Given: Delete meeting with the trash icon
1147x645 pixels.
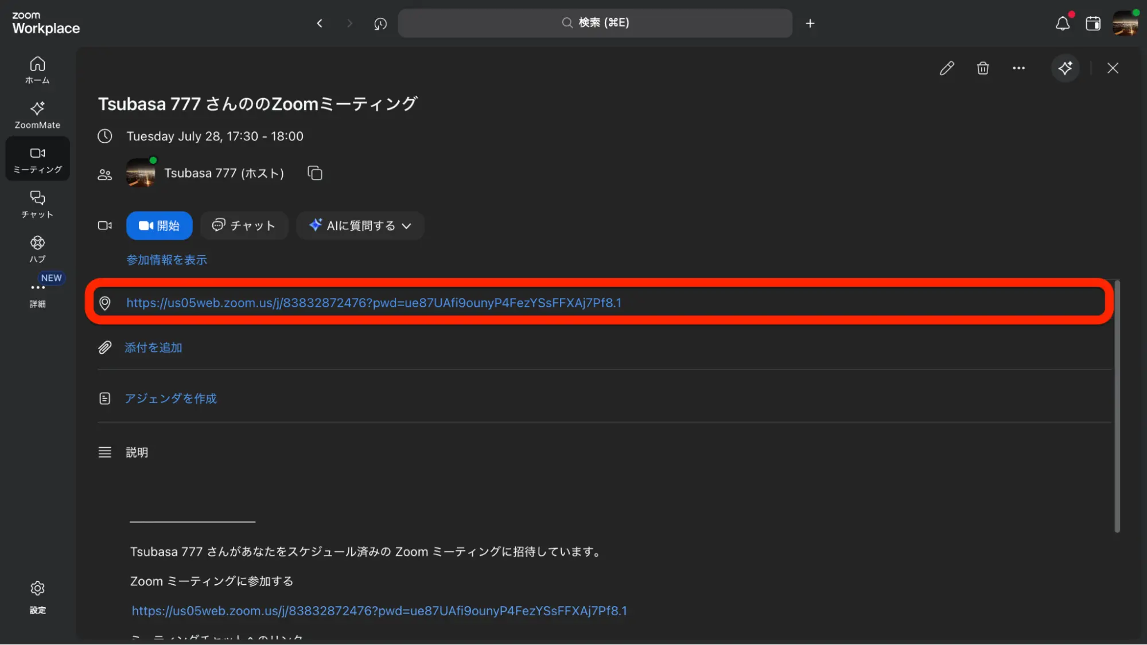Looking at the screenshot, I should coord(983,68).
